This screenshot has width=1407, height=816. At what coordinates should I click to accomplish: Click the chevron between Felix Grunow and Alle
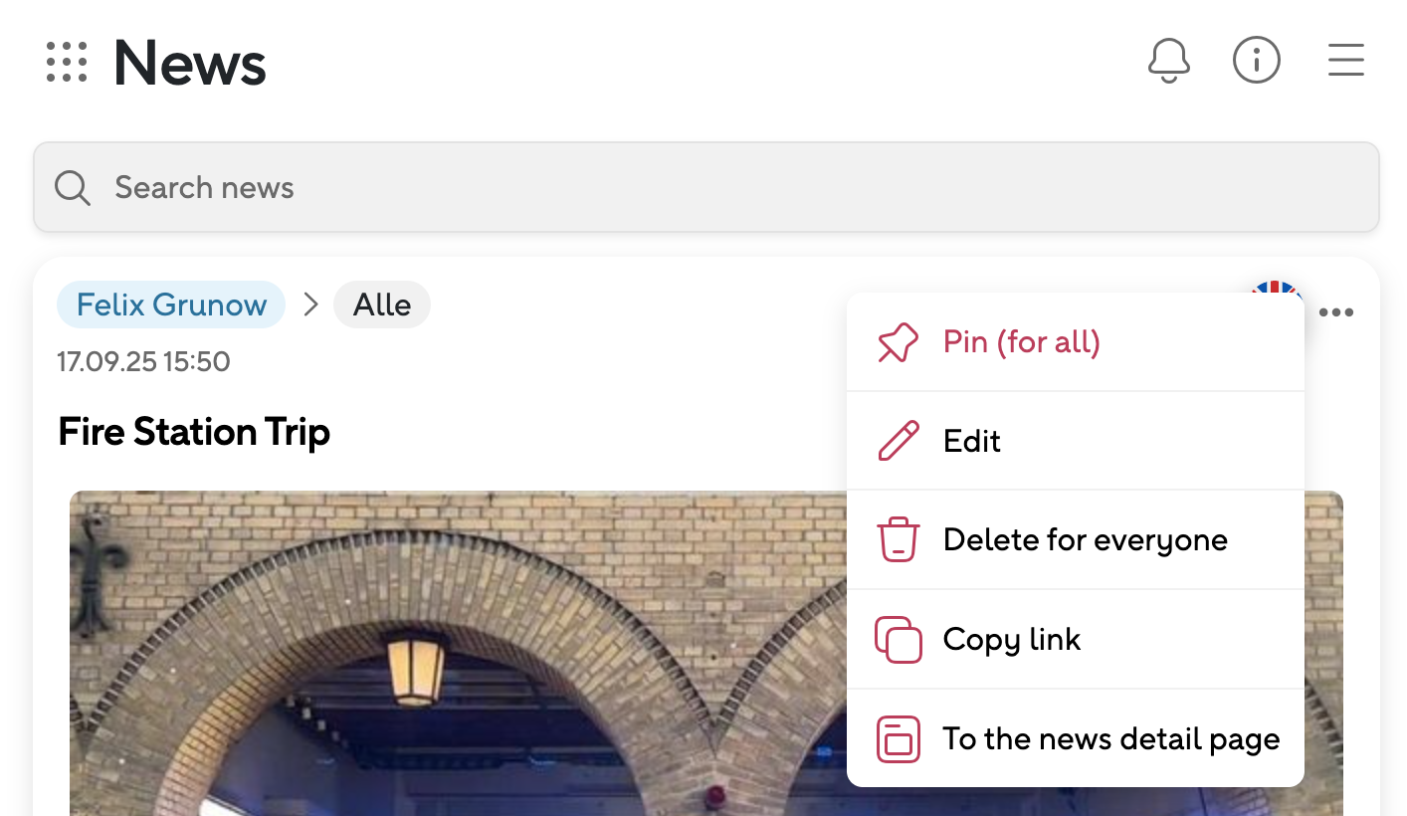(x=310, y=305)
